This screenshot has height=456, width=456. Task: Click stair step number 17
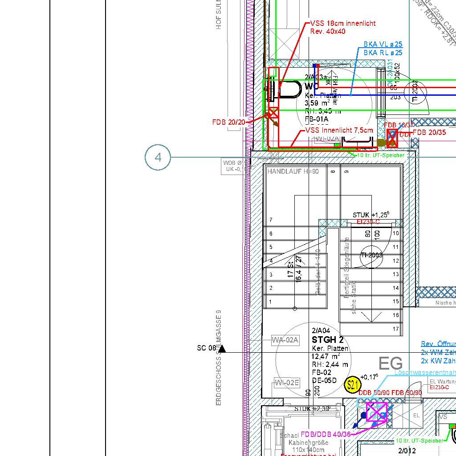(395, 329)
